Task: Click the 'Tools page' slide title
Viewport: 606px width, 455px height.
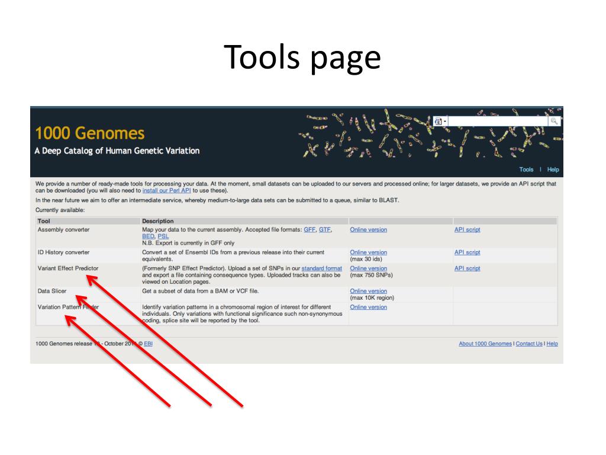Action: [x=302, y=57]
